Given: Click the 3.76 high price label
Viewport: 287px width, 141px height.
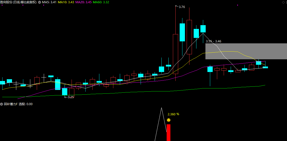Looking at the screenshot, I should [182, 7].
